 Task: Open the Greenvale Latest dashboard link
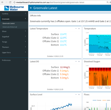click(x=9, y=23)
